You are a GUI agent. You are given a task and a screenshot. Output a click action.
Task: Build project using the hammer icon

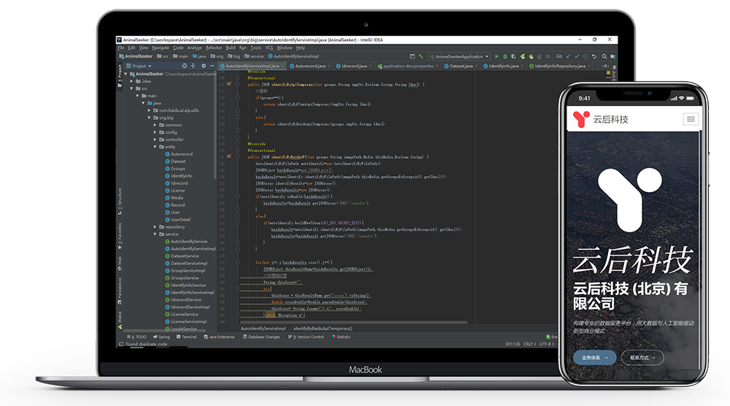point(421,56)
